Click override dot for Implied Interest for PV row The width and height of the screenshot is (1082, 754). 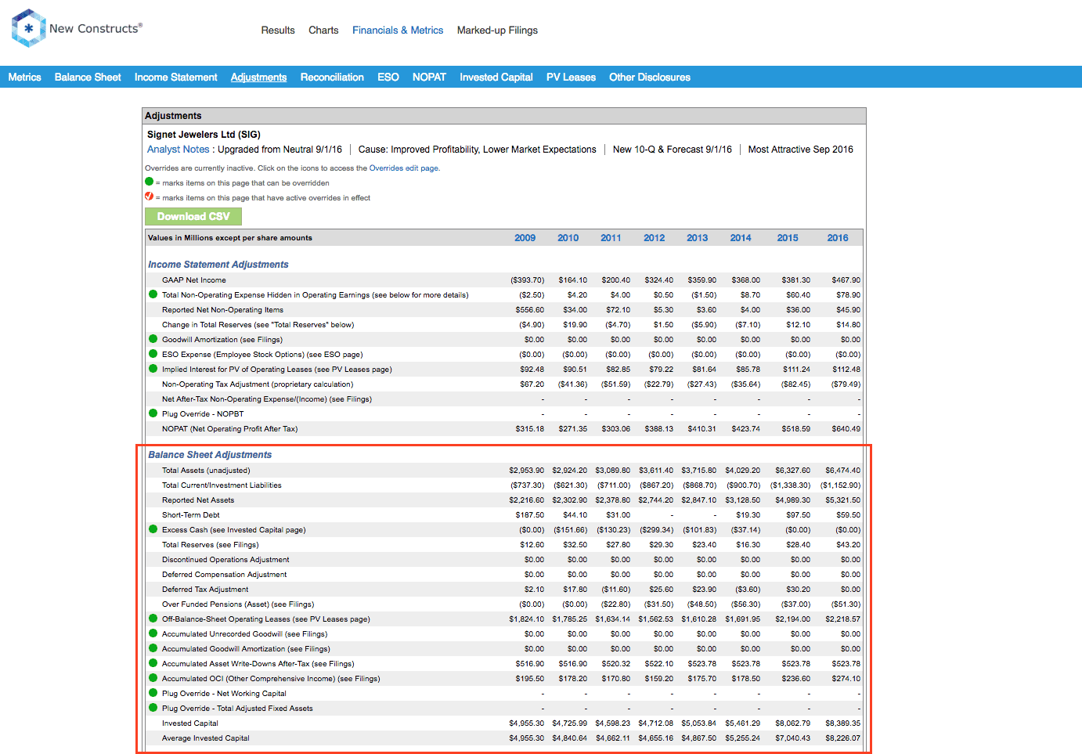[x=153, y=369]
